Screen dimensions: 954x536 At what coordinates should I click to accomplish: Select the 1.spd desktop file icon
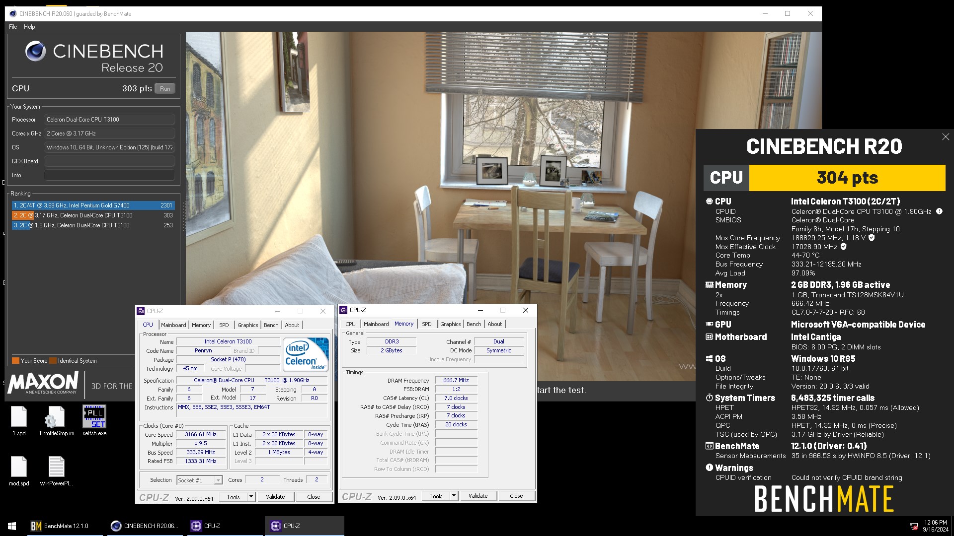19,421
